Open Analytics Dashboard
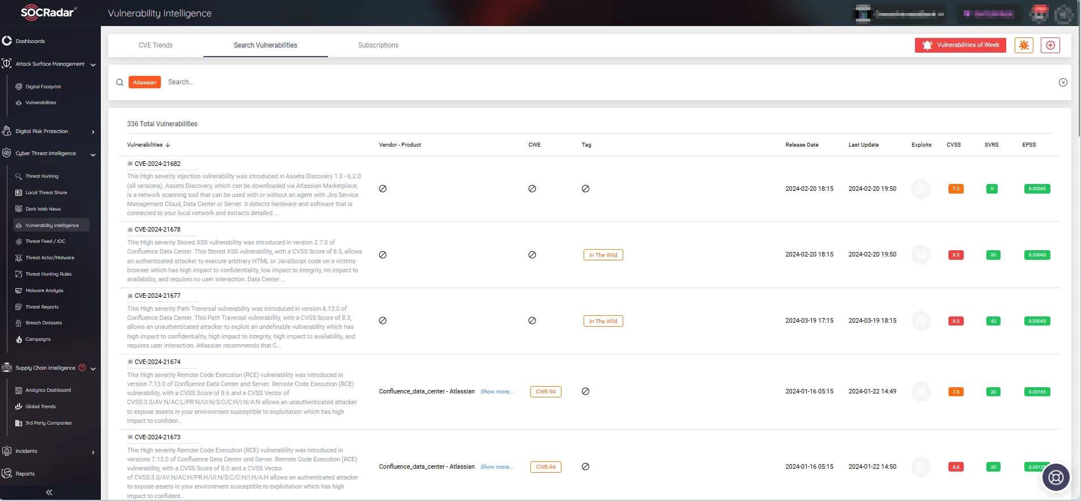The width and height of the screenshot is (1081, 501). pyautogui.click(x=48, y=390)
